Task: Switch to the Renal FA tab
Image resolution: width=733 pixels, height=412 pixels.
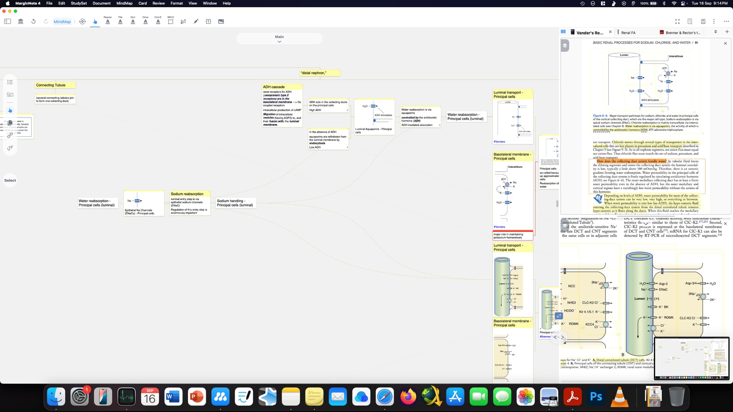Action: [x=628, y=33]
